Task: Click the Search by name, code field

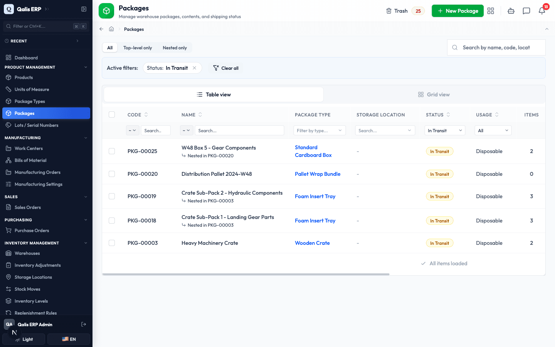Action: pos(496,47)
